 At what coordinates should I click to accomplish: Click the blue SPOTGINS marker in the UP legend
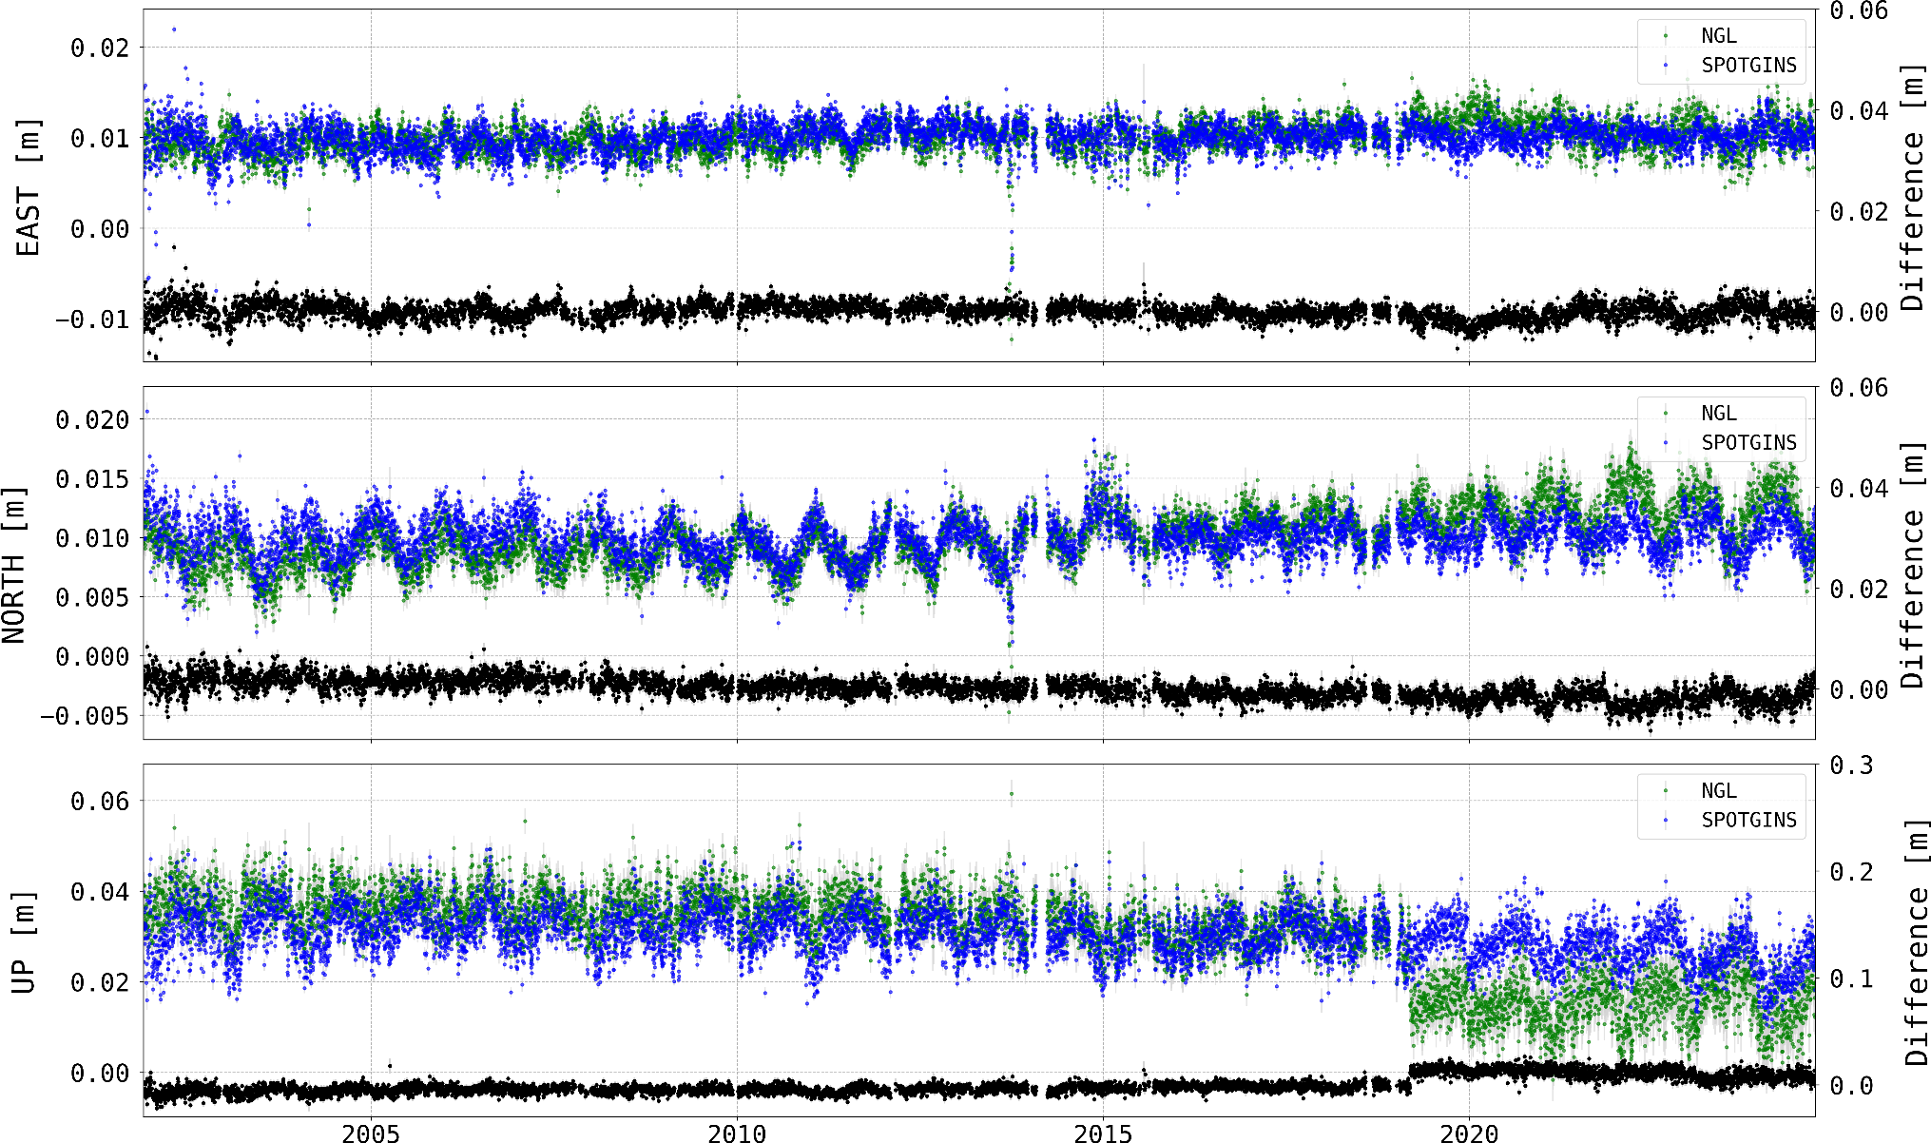(x=1666, y=821)
